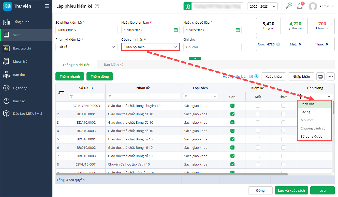Open the three-dot more options button

pos(330,76)
